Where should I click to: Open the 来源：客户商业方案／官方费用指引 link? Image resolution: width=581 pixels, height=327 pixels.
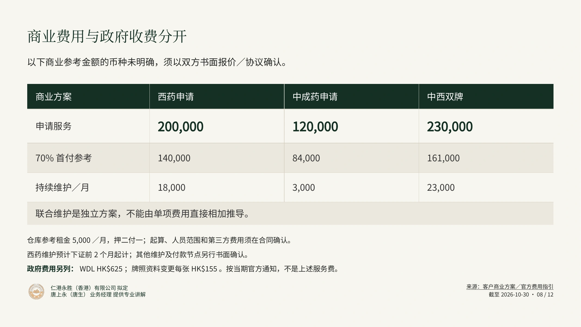click(510, 287)
